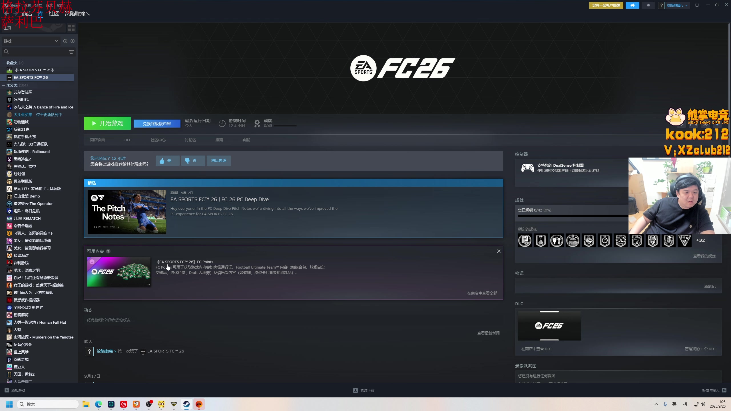Switch to collections grid view
Screen dimensions: 731x411
tap(71, 28)
